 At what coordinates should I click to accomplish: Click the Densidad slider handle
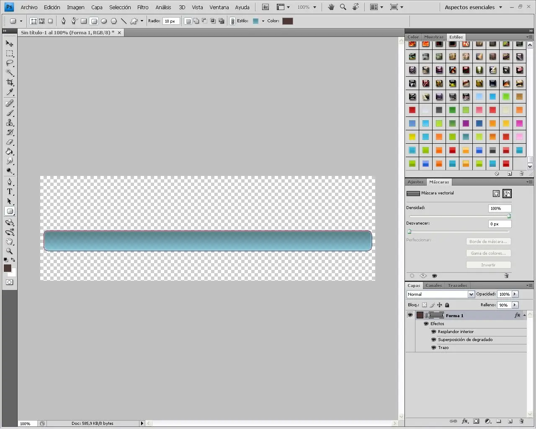pyautogui.click(x=509, y=216)
